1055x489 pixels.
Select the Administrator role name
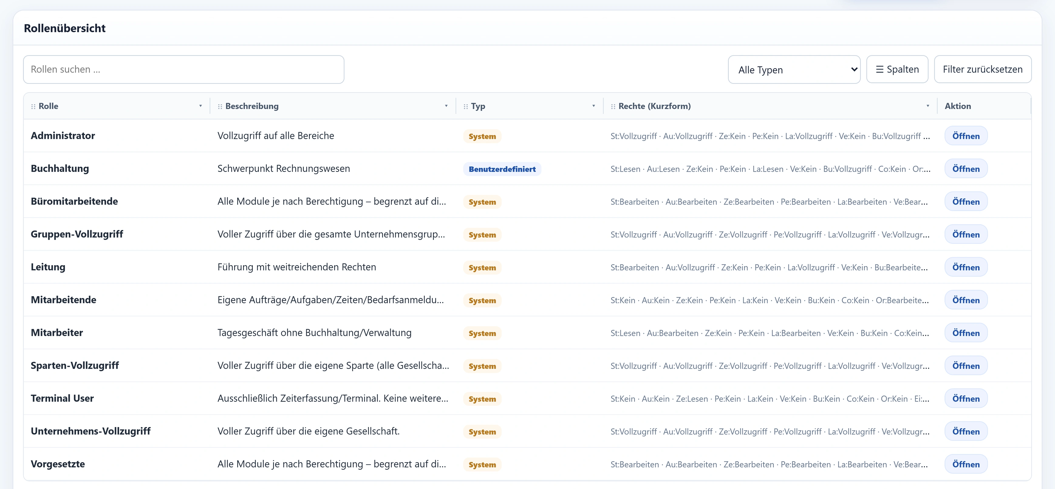coord(63,135)
